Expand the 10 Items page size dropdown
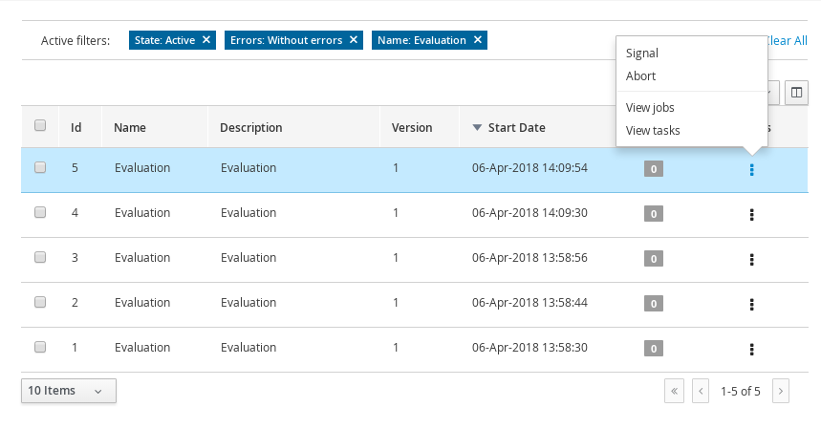This screenshot has height=429, width=821. tap(68, 391)
